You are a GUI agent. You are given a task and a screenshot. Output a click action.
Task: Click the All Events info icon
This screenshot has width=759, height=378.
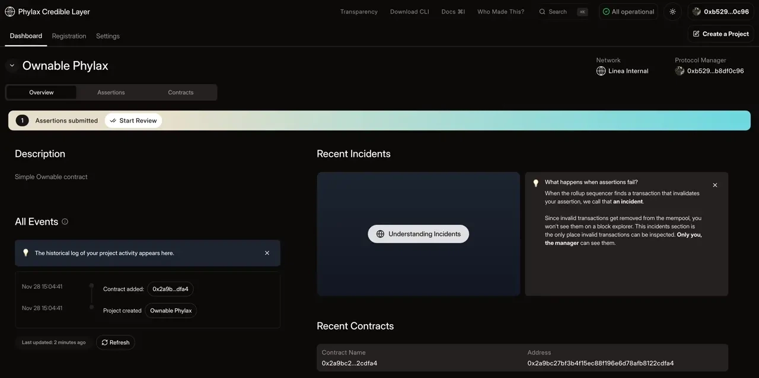tap(65, 222)
